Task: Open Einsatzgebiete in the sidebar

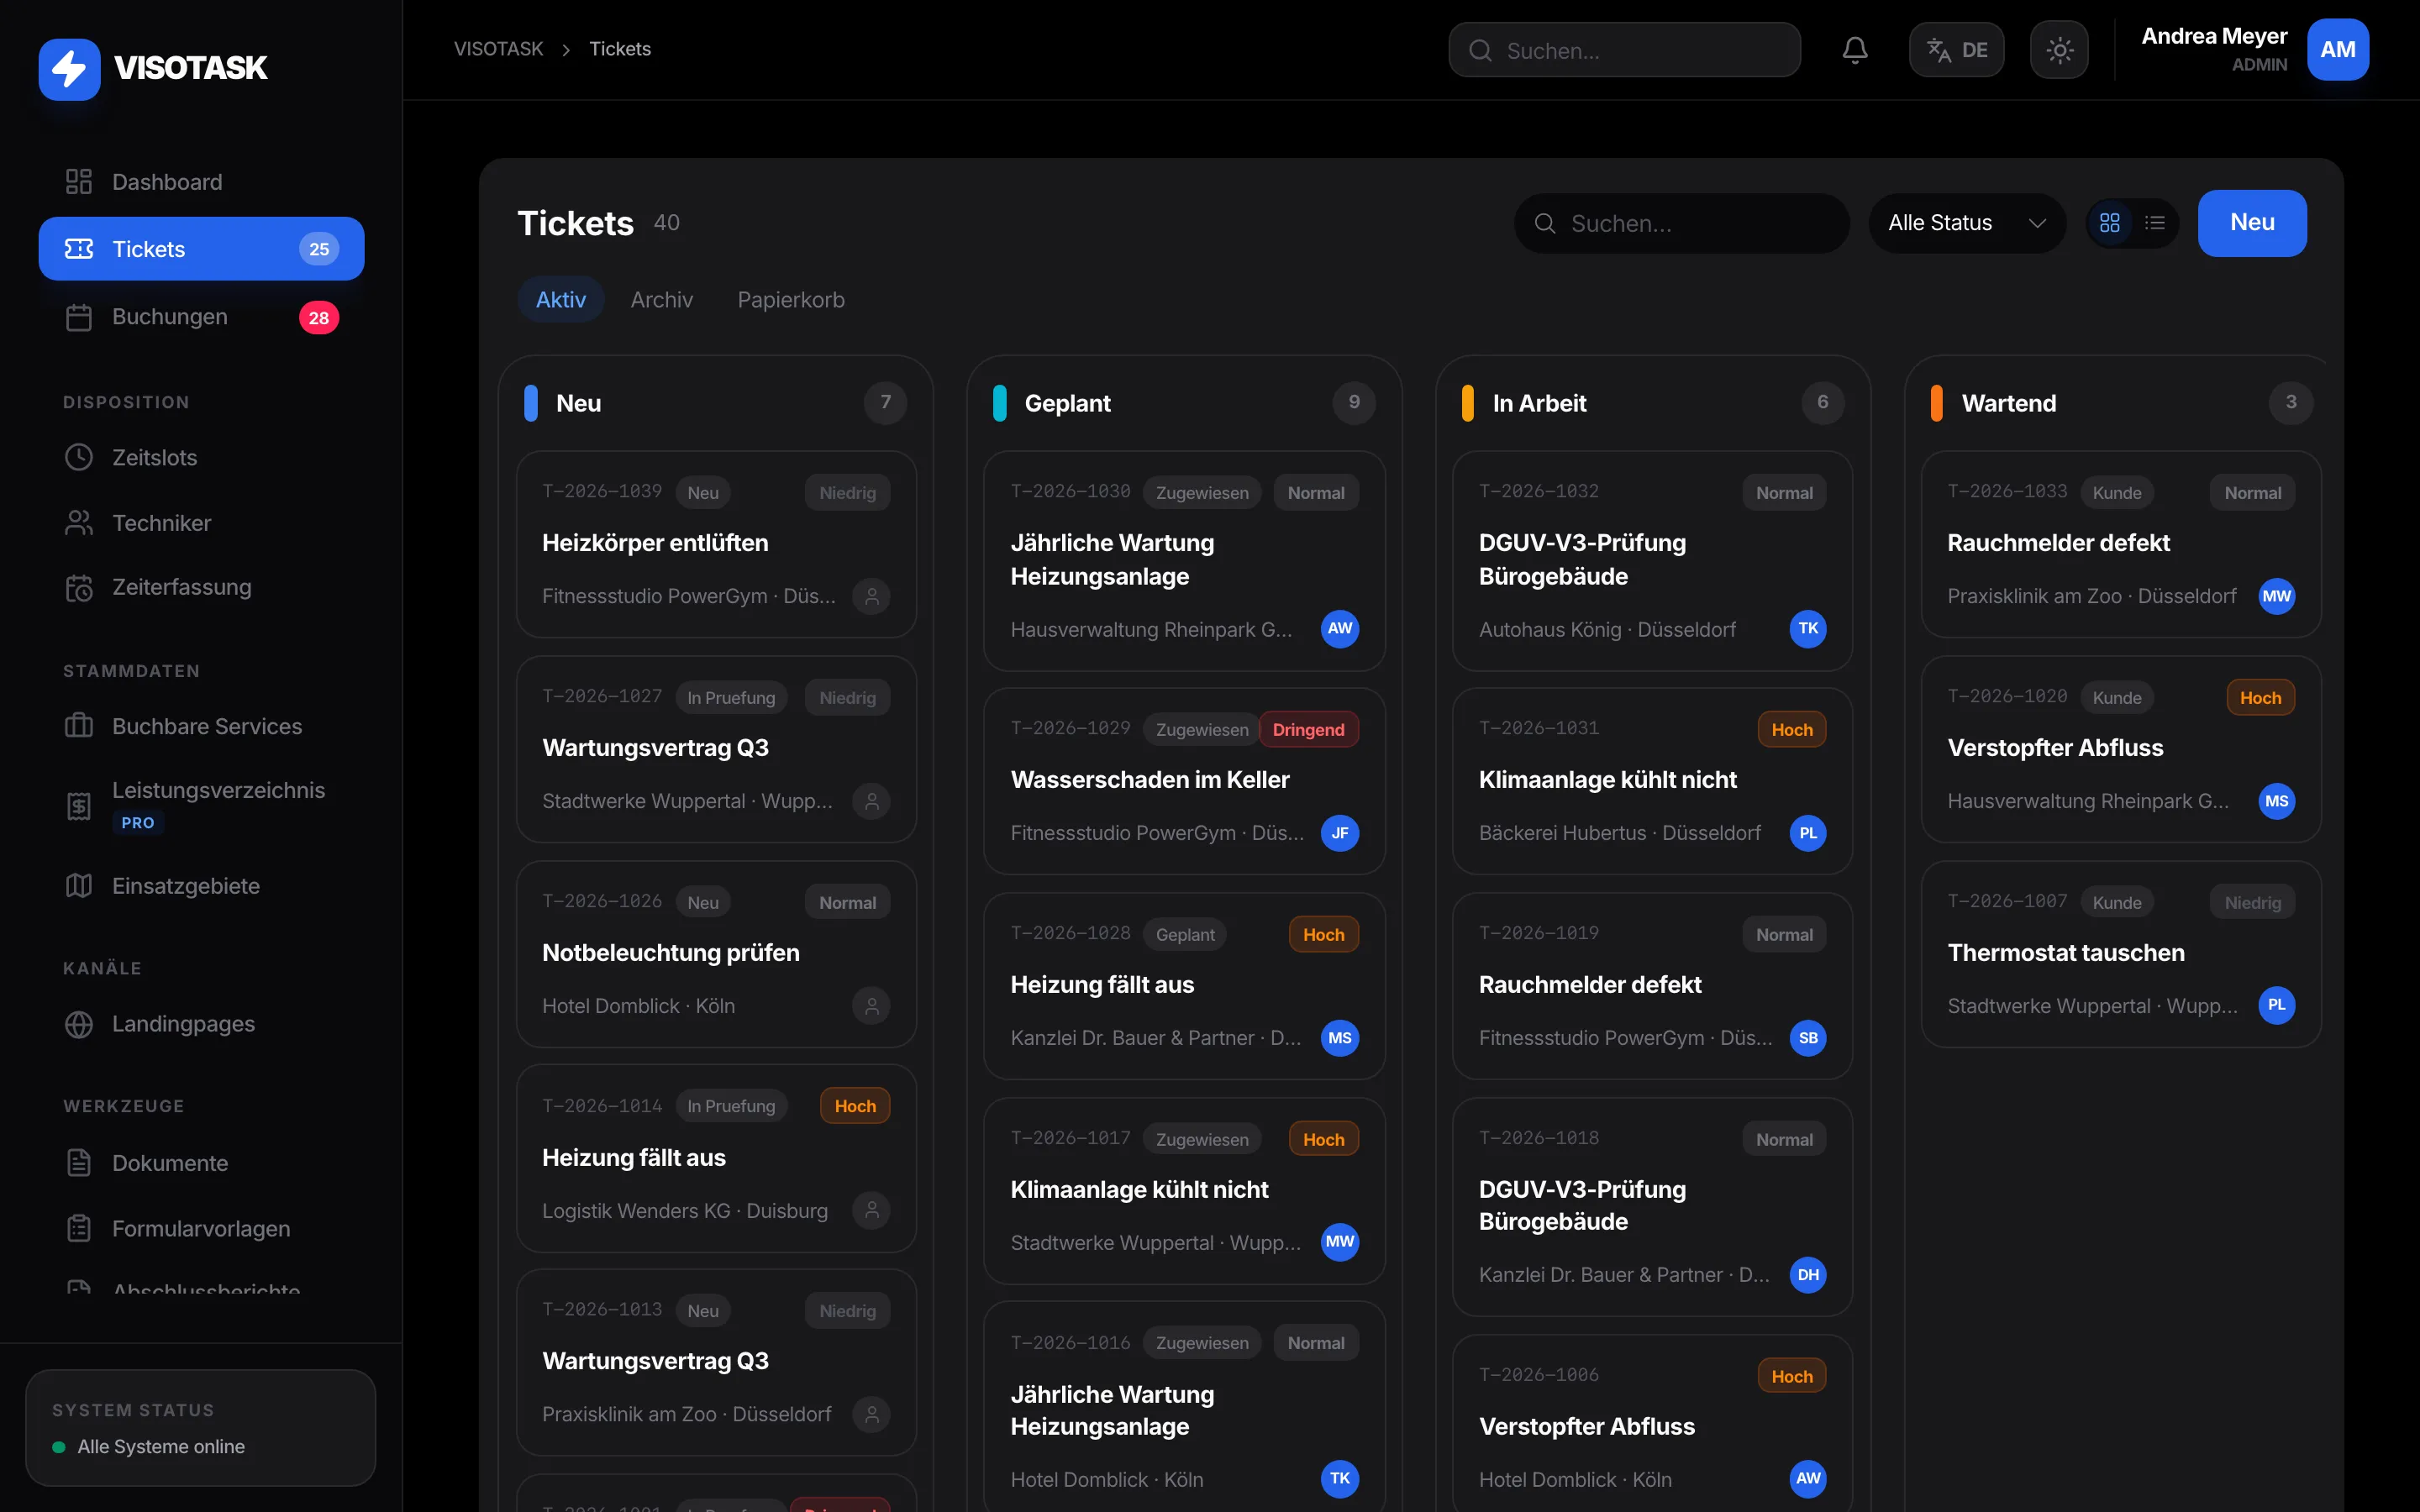Action: (x=201, y=886)
